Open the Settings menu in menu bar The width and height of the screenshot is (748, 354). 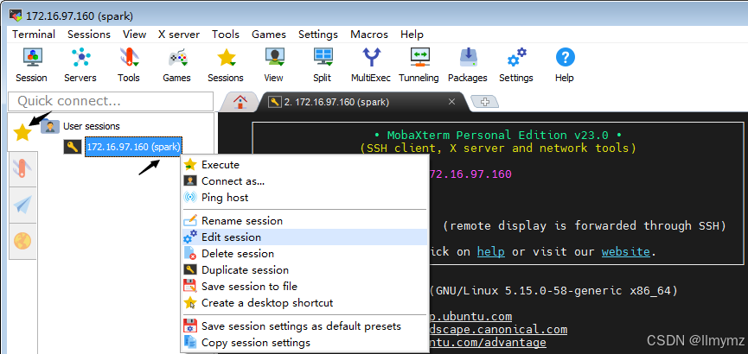tap(318, 35)
